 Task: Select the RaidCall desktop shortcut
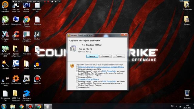tap(16, 65)
